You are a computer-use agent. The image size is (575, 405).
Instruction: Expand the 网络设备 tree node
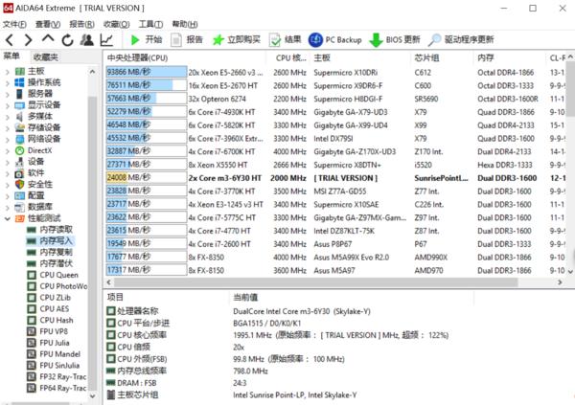click(8, 139)
